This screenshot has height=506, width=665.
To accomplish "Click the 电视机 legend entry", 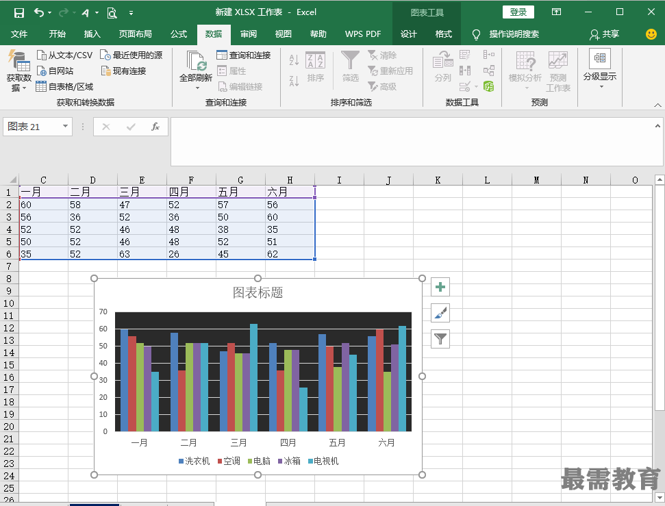I will click(323, 461).
